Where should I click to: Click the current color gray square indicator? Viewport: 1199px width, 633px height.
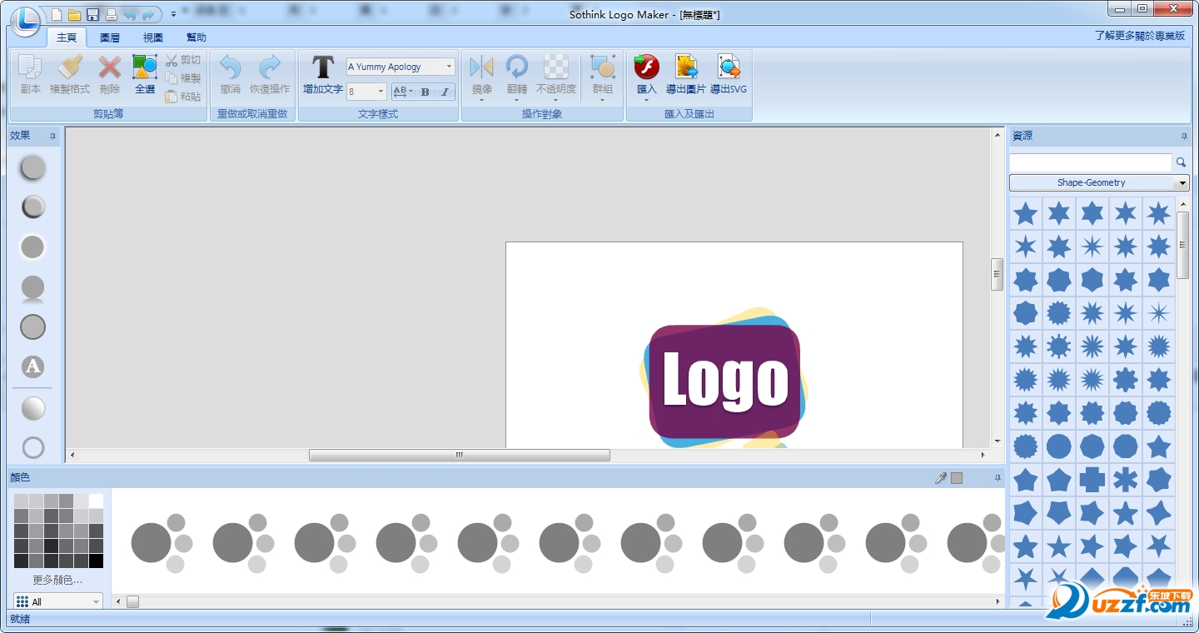tap(957, 478)
